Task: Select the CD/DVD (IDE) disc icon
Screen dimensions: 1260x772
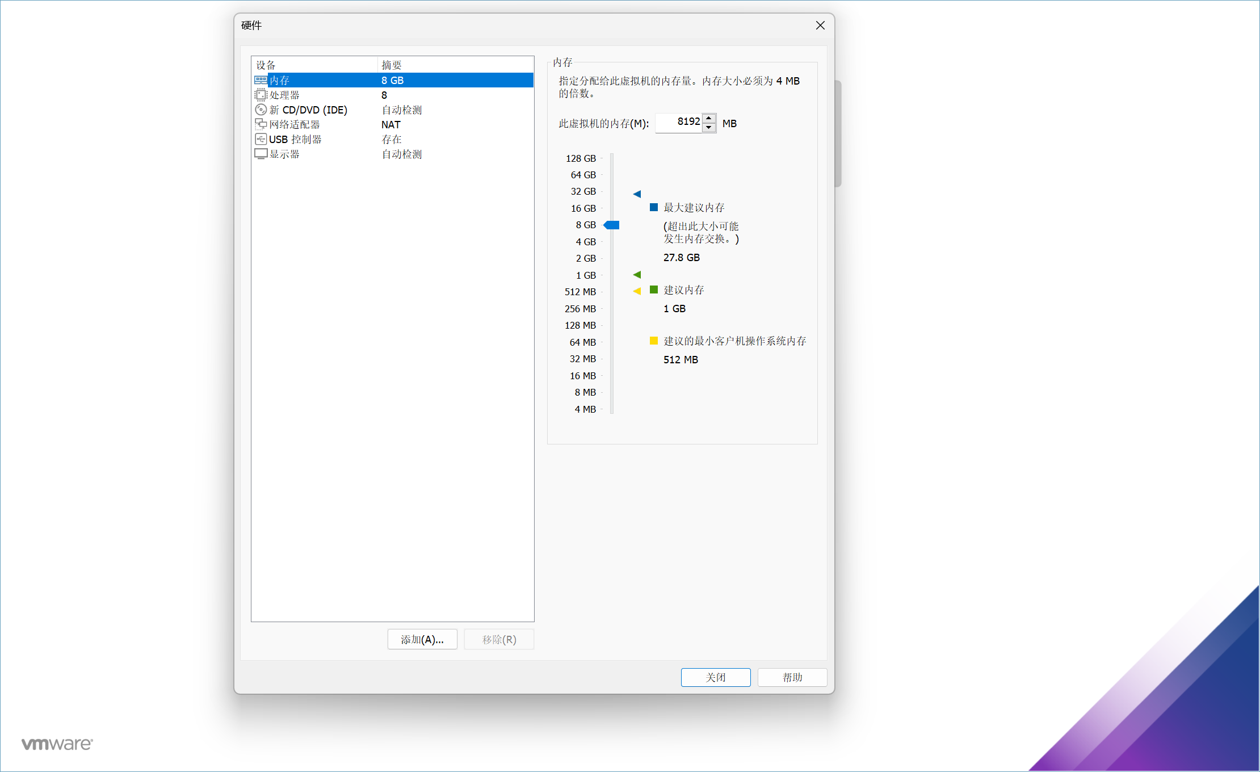Action: pos(261,110)
